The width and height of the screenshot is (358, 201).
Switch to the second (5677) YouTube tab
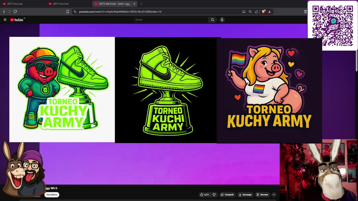[x=69, y=4]
